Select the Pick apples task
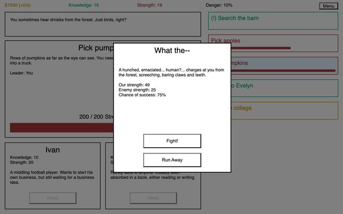 click(x=273, y=43)
